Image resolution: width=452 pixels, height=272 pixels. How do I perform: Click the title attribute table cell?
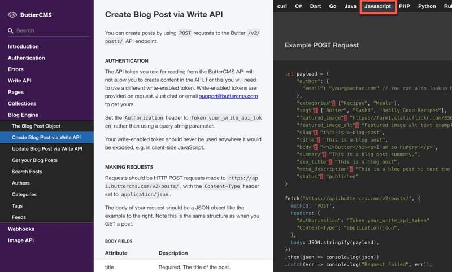[109, 267]
